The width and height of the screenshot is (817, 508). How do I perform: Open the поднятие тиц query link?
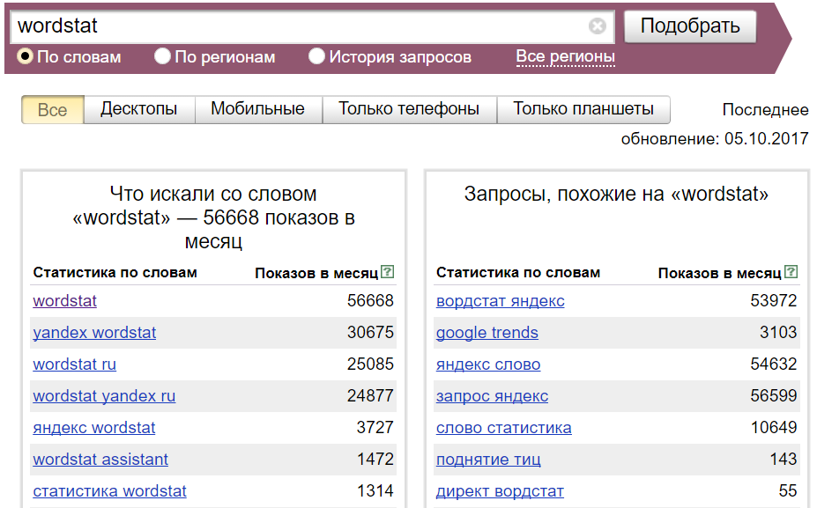coord(488,460)
